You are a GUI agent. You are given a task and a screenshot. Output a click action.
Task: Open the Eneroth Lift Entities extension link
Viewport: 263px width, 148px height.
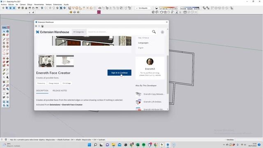point(152,102)
